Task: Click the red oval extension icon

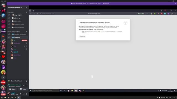Action: 162,14
